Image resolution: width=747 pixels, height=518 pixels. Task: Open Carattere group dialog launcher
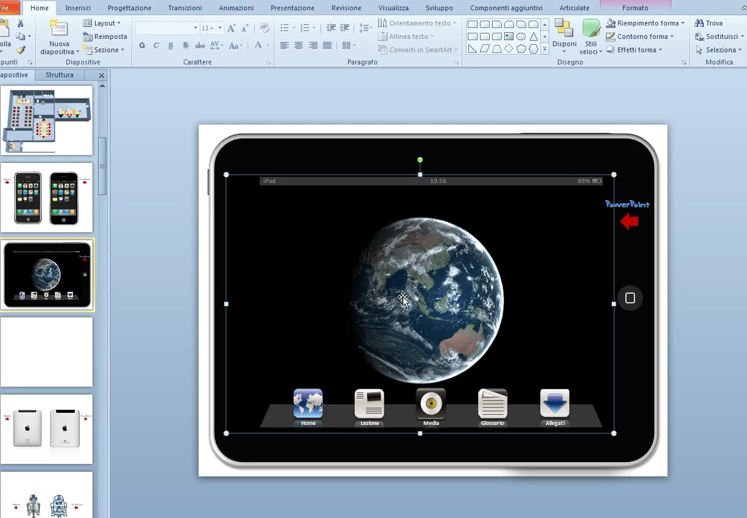pos(269,63)
